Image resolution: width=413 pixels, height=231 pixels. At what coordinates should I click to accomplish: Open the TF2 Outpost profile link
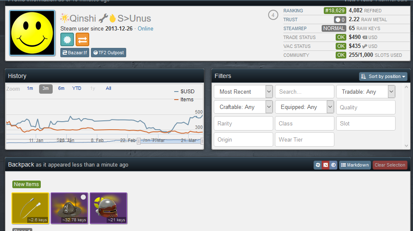click(108, 53)
